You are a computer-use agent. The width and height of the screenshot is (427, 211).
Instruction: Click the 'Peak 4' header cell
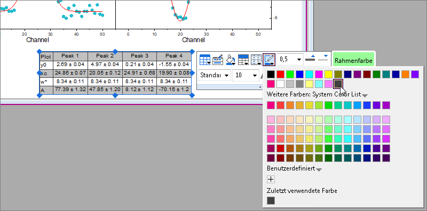click(x=174, y=56)
